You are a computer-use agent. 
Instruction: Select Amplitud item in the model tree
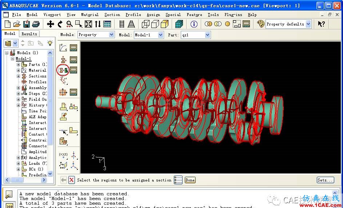pyautogui.click(x=37, y=152)
